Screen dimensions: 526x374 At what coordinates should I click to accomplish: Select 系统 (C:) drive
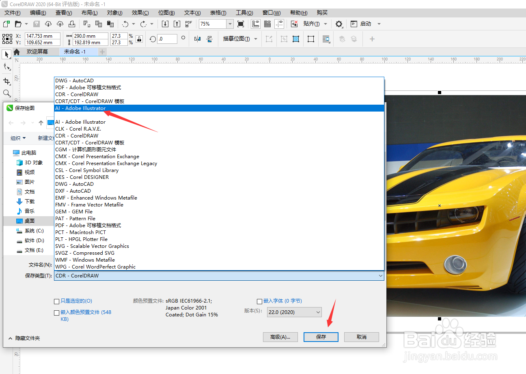30,231
